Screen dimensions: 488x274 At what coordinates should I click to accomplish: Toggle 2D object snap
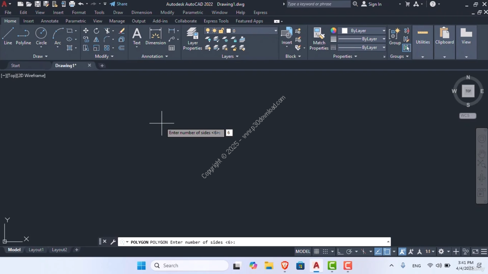point(387,252)
